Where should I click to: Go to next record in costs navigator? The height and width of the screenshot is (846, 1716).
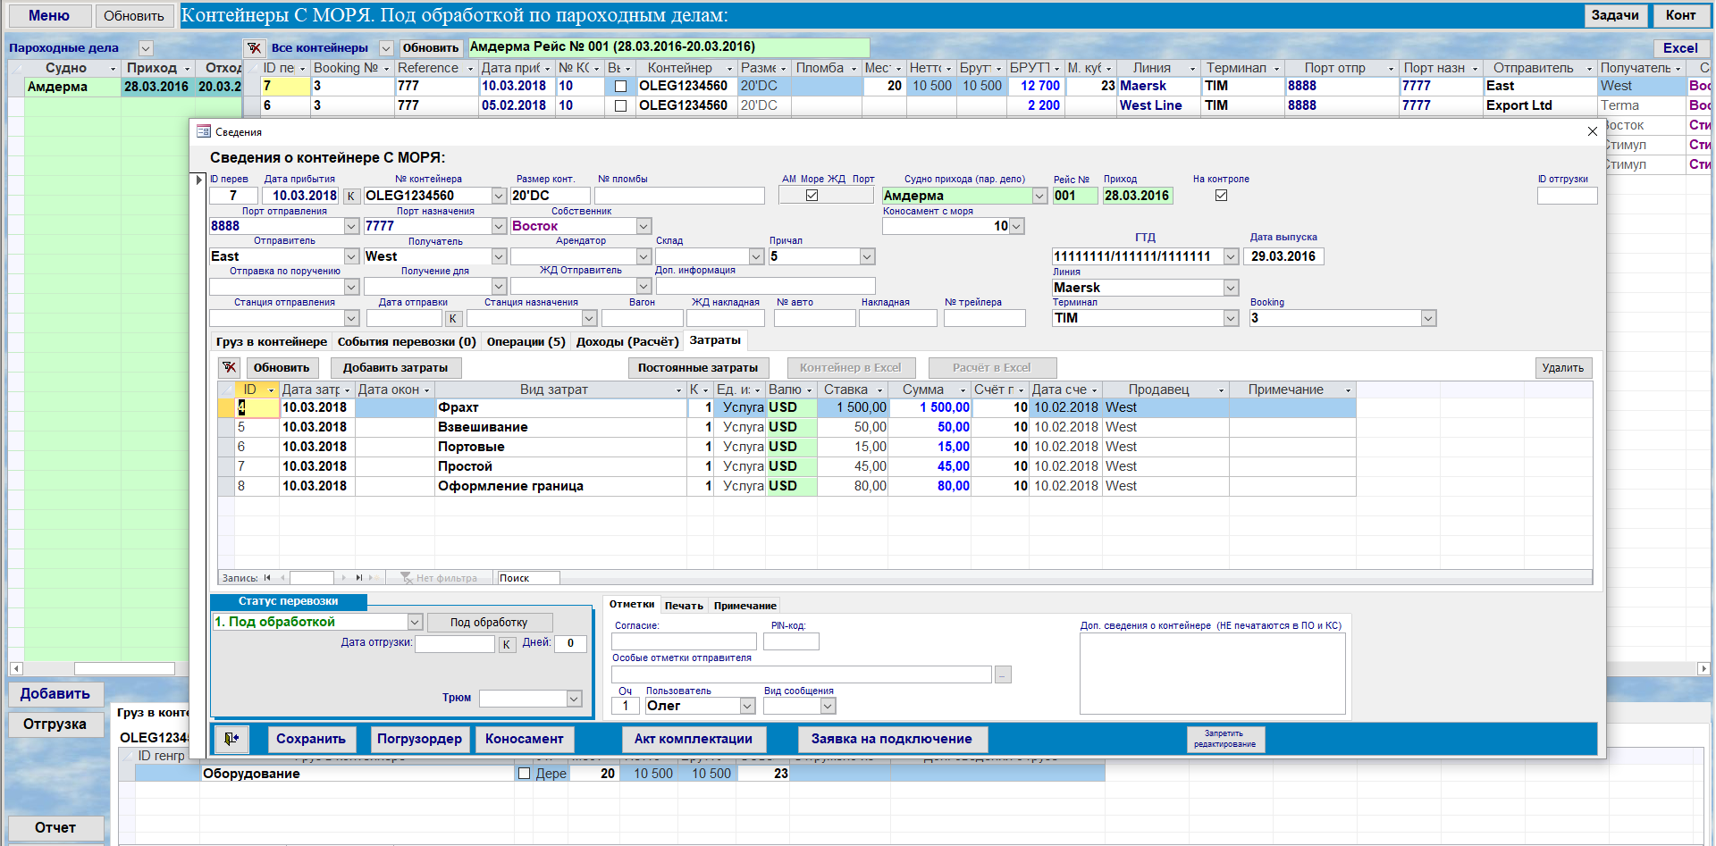coord(343,578)
